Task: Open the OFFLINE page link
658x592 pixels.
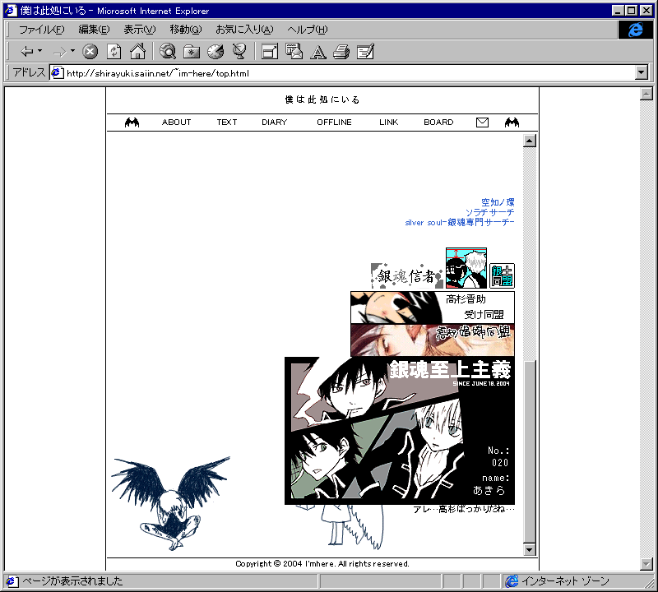Action: click(x=334, y=122)
